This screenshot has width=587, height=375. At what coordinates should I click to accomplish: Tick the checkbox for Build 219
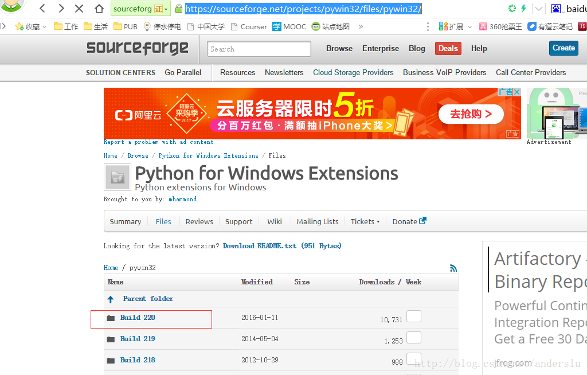pos(414,338)
